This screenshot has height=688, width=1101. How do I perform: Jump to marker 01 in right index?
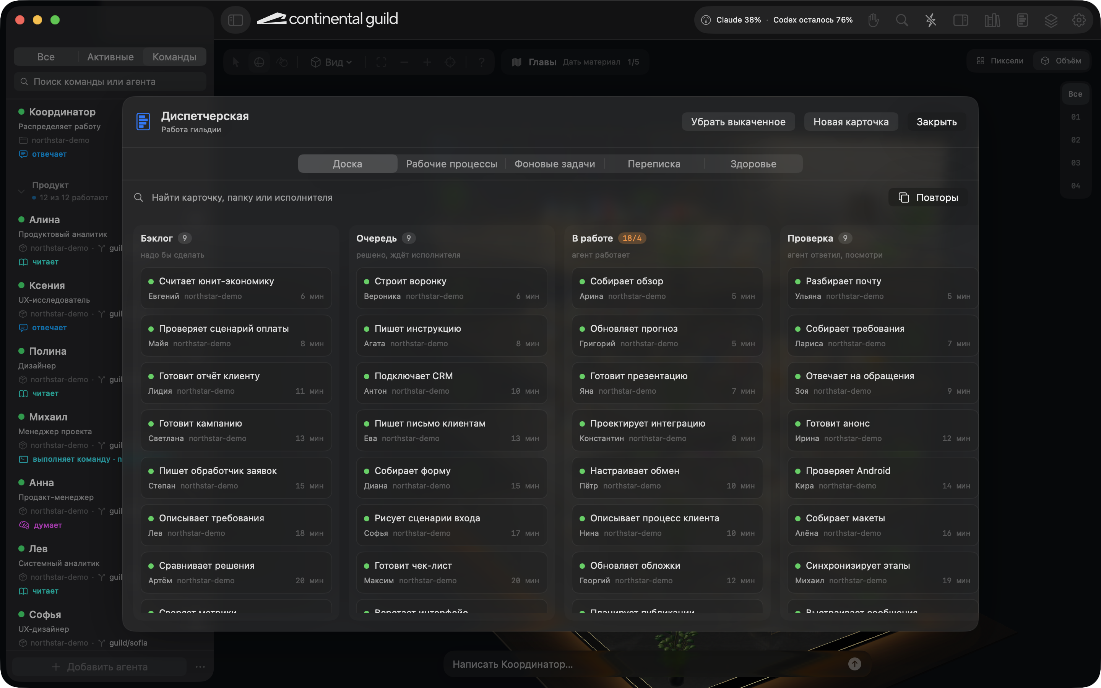tap(1075, 117)
